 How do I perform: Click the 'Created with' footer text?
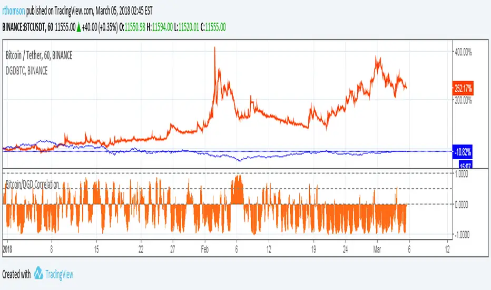click(x=16, y=274)
